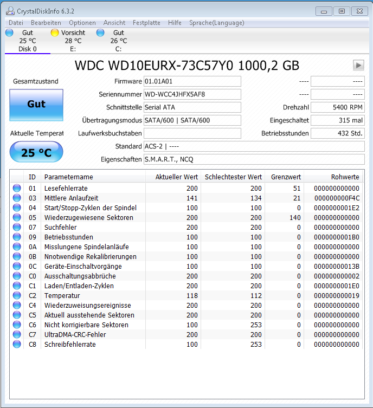Image resolution: width=373 pixels, height=408 pixels.
Task: Open the Ansicht menu
Action: (x=114, y=23)
